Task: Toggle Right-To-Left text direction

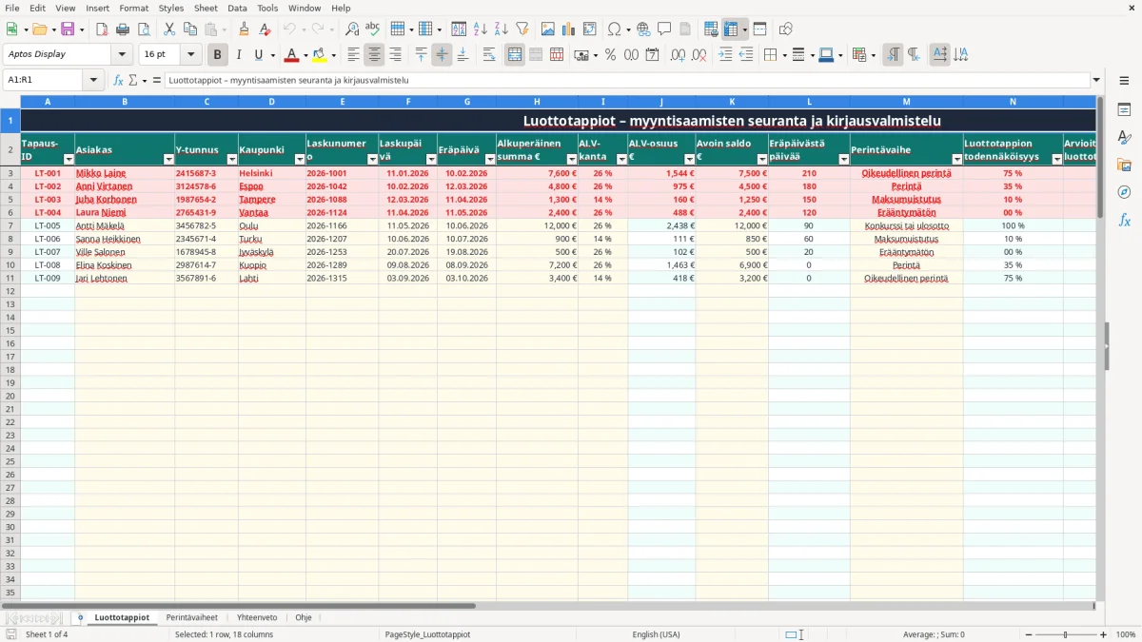Action: pos(914,55)
